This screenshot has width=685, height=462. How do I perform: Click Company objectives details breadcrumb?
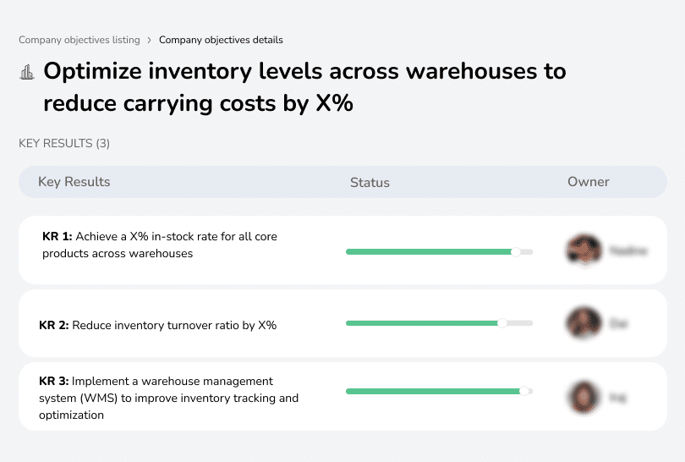[x=221, y=40]
